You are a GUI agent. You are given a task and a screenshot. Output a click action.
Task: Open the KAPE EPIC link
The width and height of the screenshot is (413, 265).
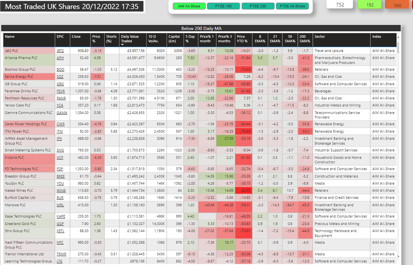pos(61,217)
